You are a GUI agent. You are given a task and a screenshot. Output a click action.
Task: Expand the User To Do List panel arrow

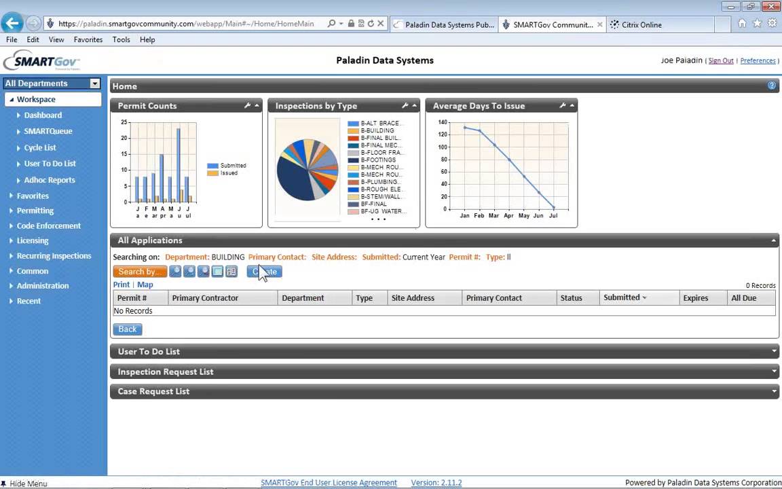[774, 351]
